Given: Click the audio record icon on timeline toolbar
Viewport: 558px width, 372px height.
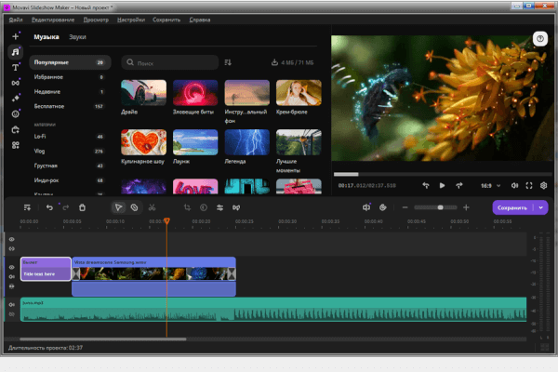Looking at the screenshot, I should (x=366, y=207).
